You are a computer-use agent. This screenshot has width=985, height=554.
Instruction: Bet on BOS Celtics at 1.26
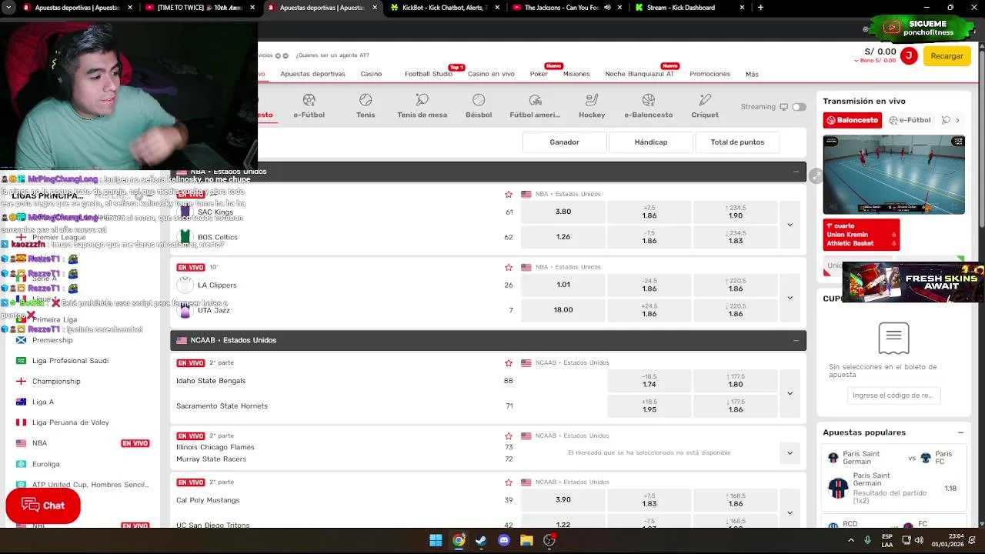pos(563,237)
